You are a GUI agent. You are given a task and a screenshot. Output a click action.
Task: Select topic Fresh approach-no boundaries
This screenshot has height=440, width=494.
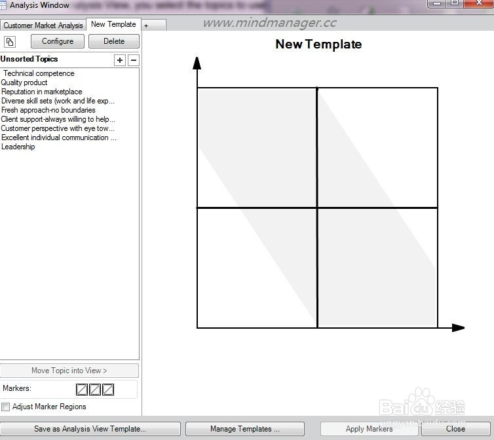[48, 110]
